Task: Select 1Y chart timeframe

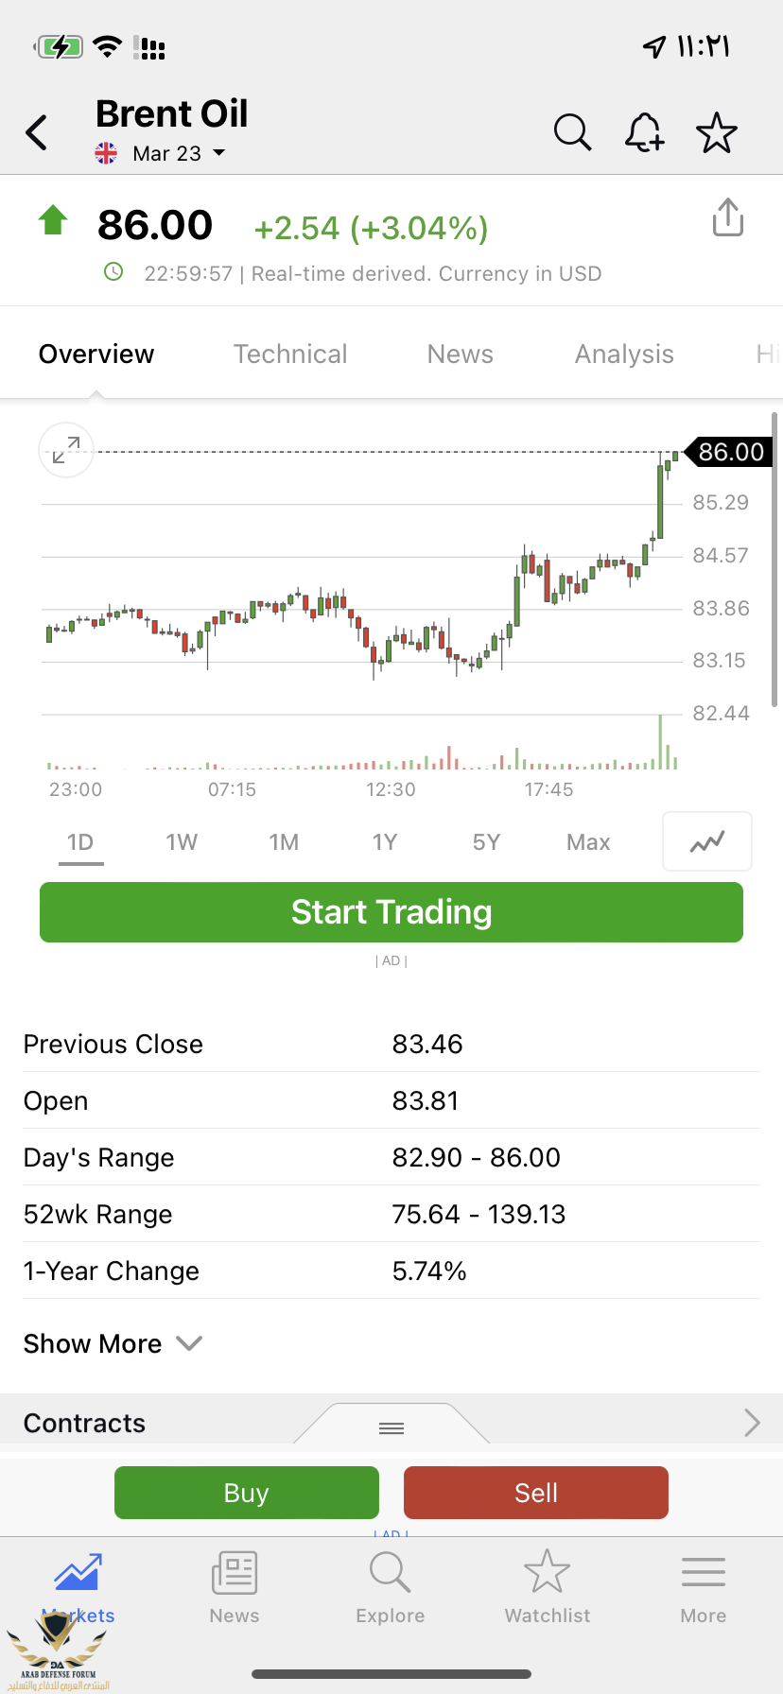Action: click(x=385, y=841)
